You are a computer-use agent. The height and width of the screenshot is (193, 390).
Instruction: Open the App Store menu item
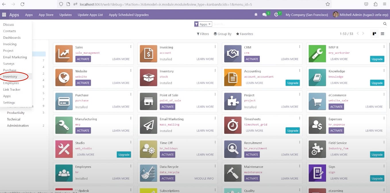[46, 15]
